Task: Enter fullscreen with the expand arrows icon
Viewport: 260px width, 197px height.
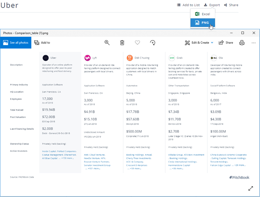Action: coord(250,188)
